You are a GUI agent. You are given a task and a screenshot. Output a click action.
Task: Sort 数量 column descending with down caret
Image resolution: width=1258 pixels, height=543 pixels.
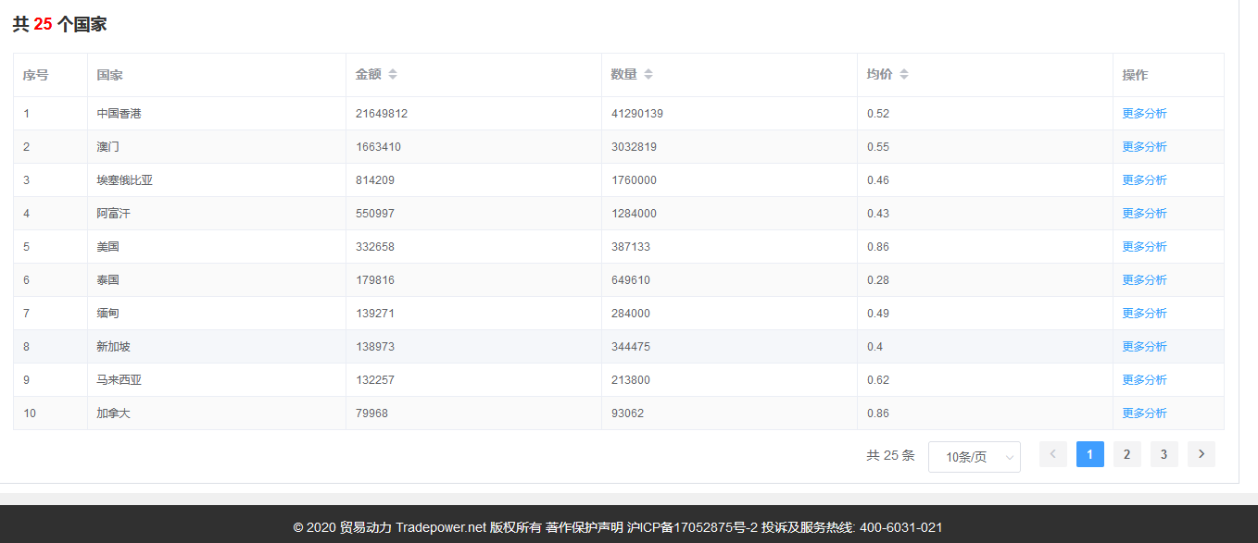[x=648, y=77]
